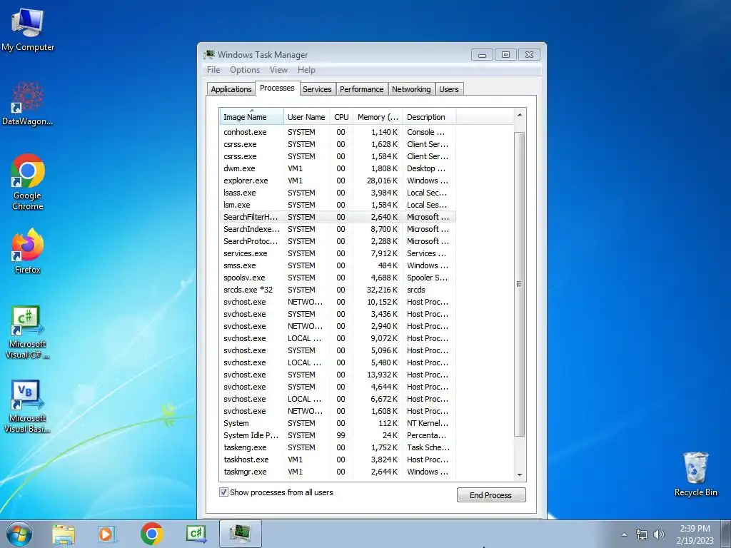731x548 pixels.
Task: Click the process list scrollbar thumb
Action: tap(520, 284)
